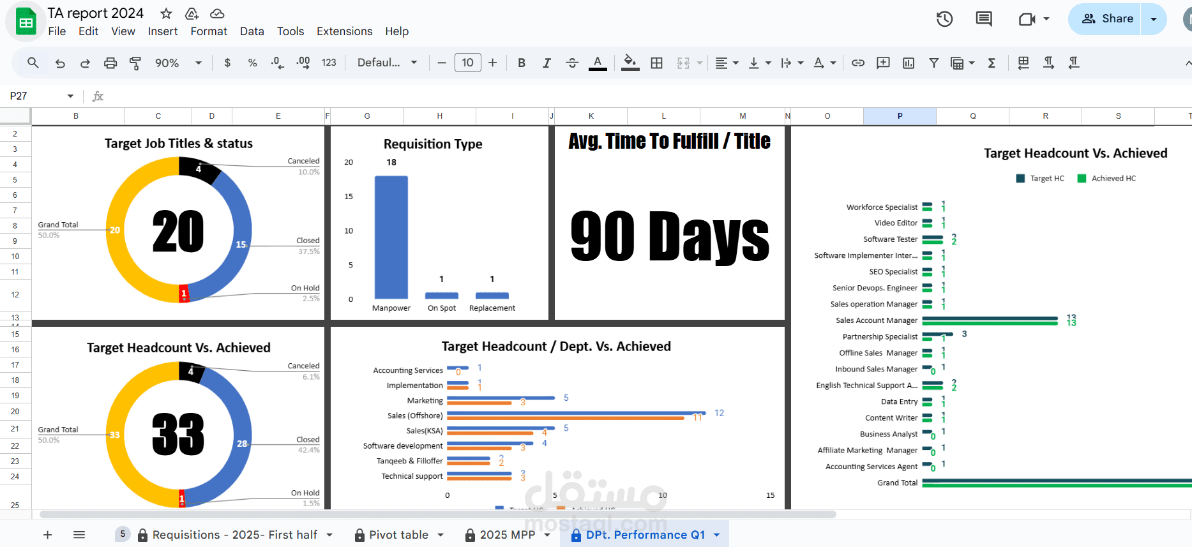Switch to 2025 MPP sheet tab
The image size is (1192, 547).
coord(508,535)
